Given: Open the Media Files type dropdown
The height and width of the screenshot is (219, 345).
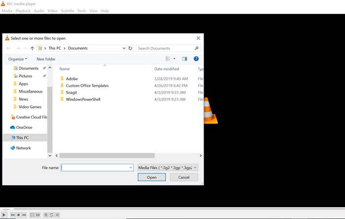Looking at the screenshot, I should coord(168,167).
